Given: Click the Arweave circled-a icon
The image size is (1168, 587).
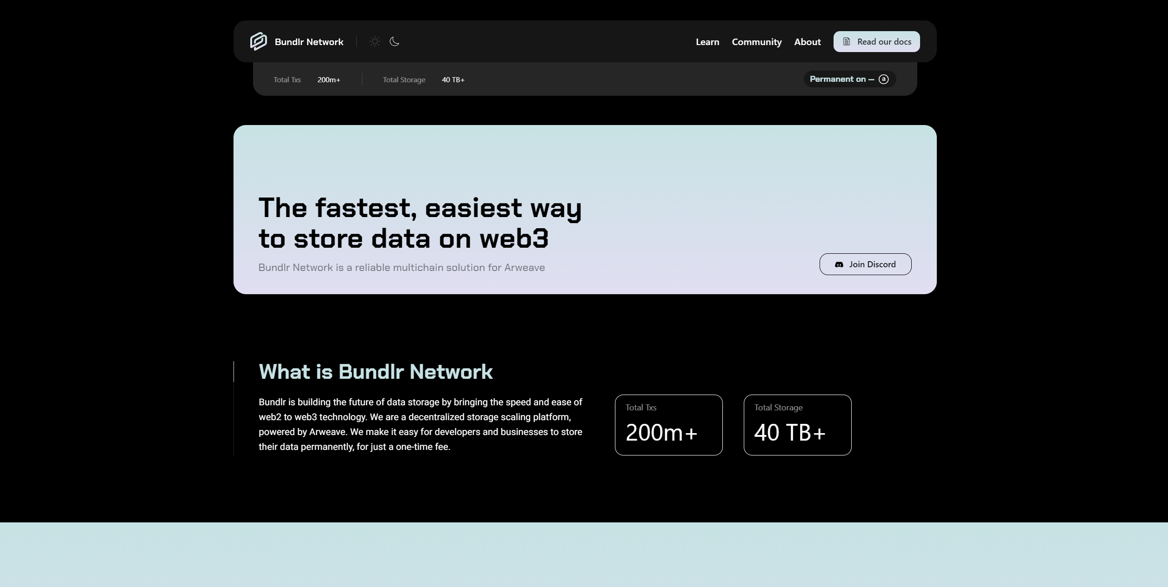Looking at the screenshot, I should pos(883,79).
